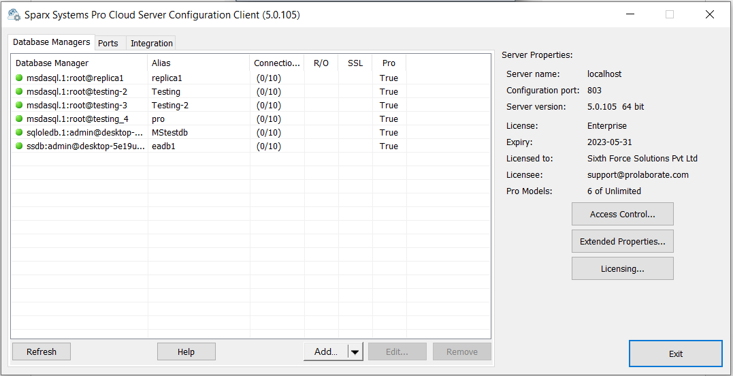Image resolution: width=733 pixels, height=376 pixels.
Task: Click the R/O column header
Action: tap(321, 63)
